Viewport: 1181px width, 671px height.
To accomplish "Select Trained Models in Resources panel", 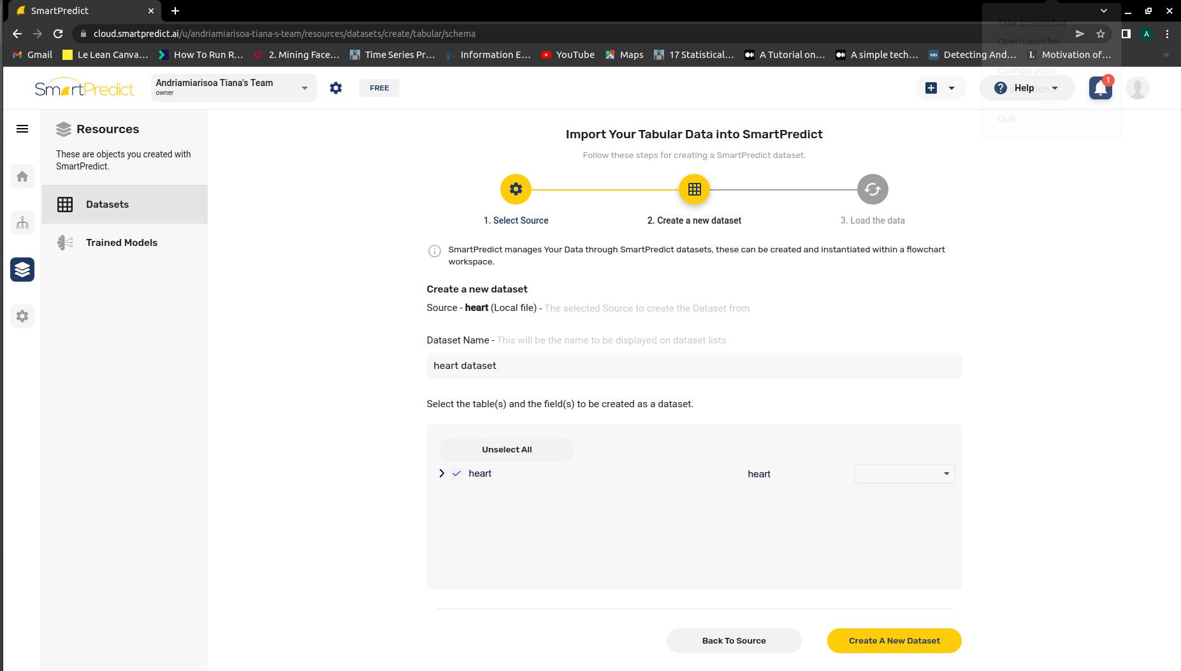I will (x=125, y=243).
